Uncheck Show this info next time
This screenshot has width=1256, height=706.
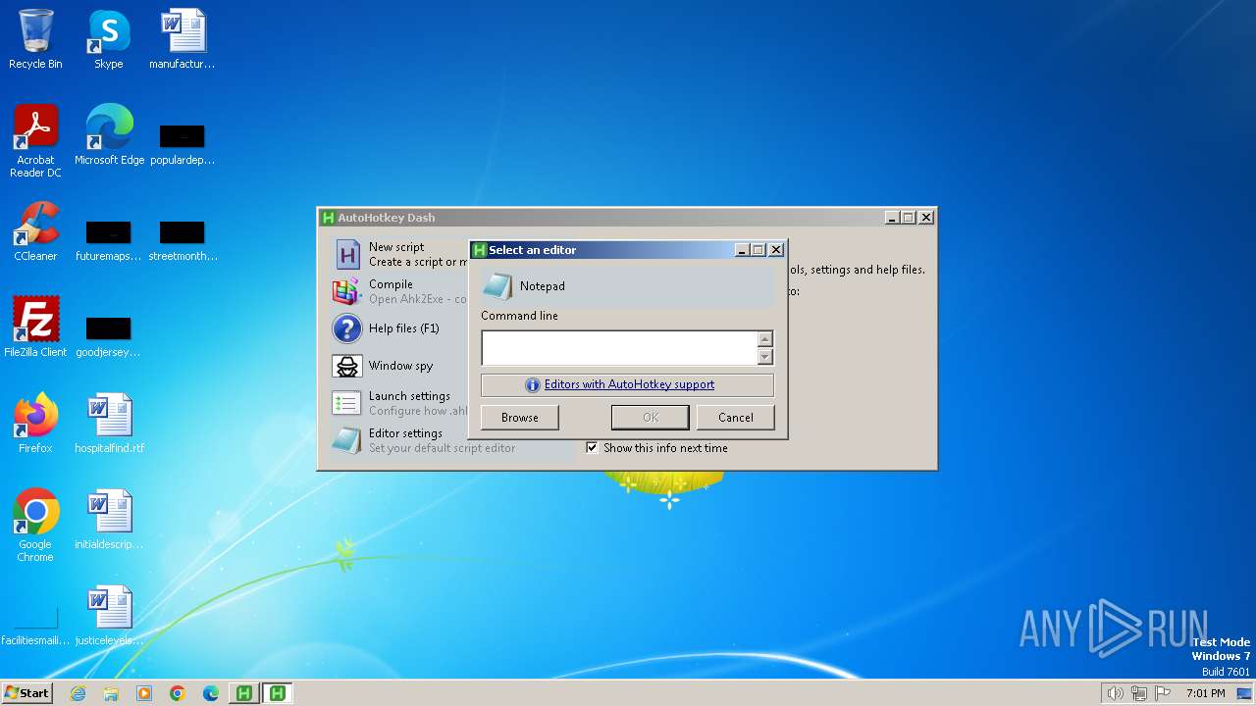coord(592,448)
